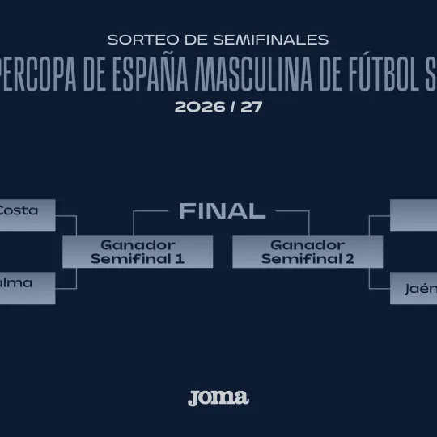Viewport: 437px width, 437px height.
Task: Click the number 1 in Semifinal 1
Action: [180, 259]
